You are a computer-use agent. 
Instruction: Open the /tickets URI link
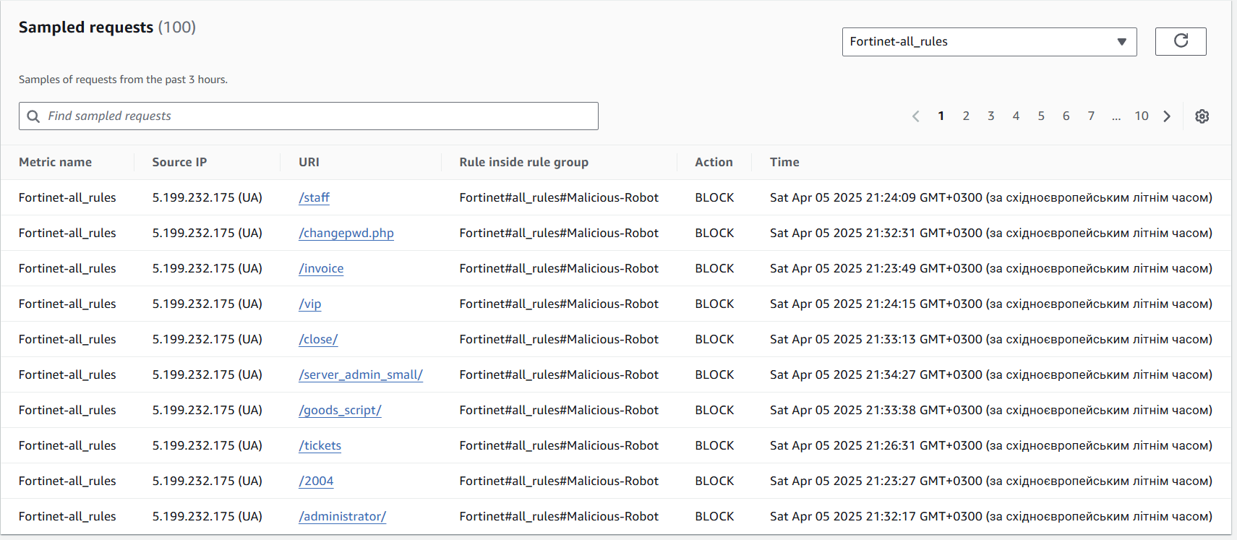320,445
